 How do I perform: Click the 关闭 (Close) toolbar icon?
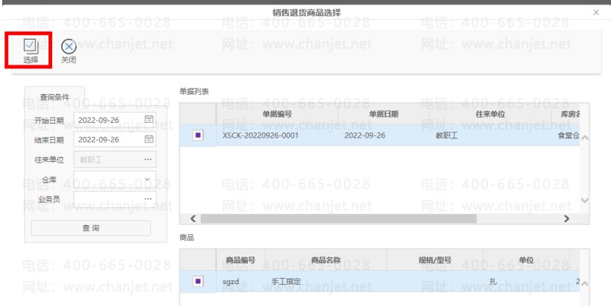click(x=67, y=50)
